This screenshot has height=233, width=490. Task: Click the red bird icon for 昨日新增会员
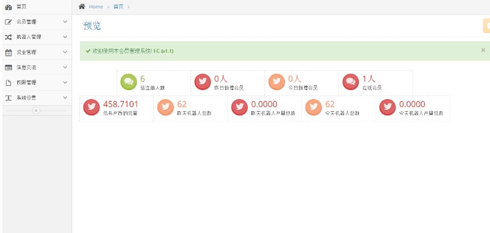(203, 82)
